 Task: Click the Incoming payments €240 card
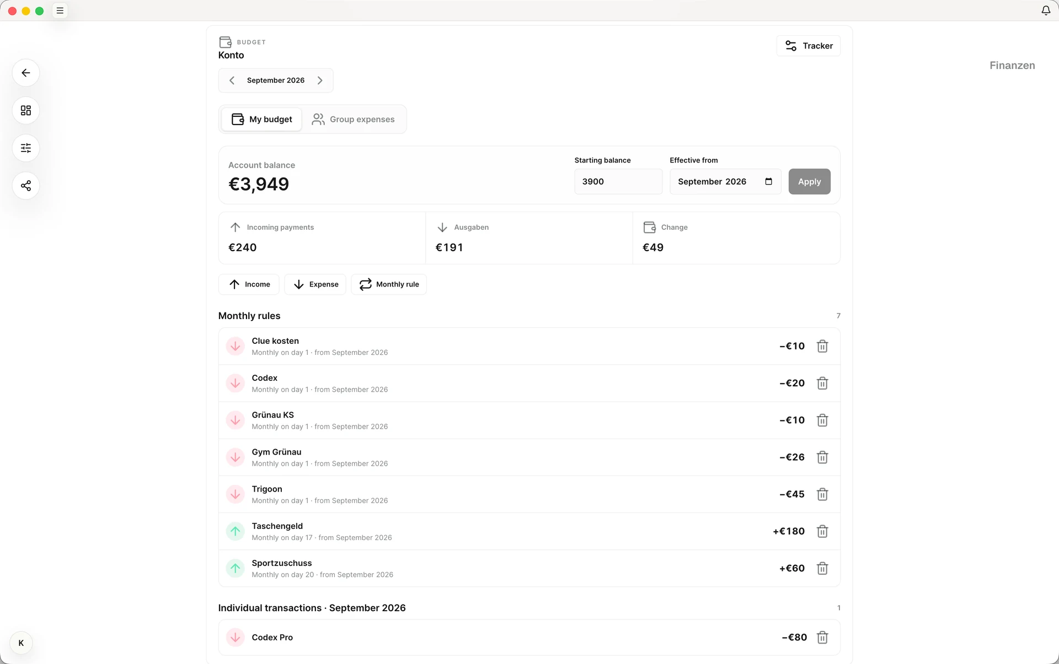(x=322, y=238)
